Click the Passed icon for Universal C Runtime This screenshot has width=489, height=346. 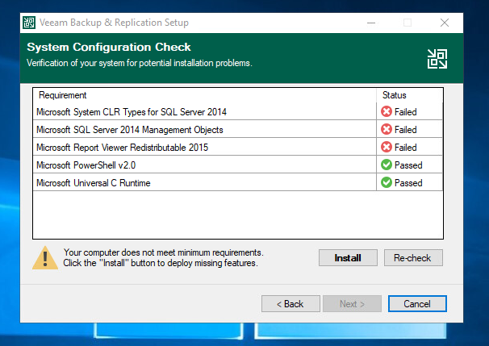[x=387, y=182]
